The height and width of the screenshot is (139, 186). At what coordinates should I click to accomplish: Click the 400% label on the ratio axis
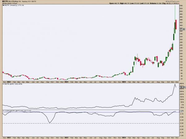click(x=182, y=84)
